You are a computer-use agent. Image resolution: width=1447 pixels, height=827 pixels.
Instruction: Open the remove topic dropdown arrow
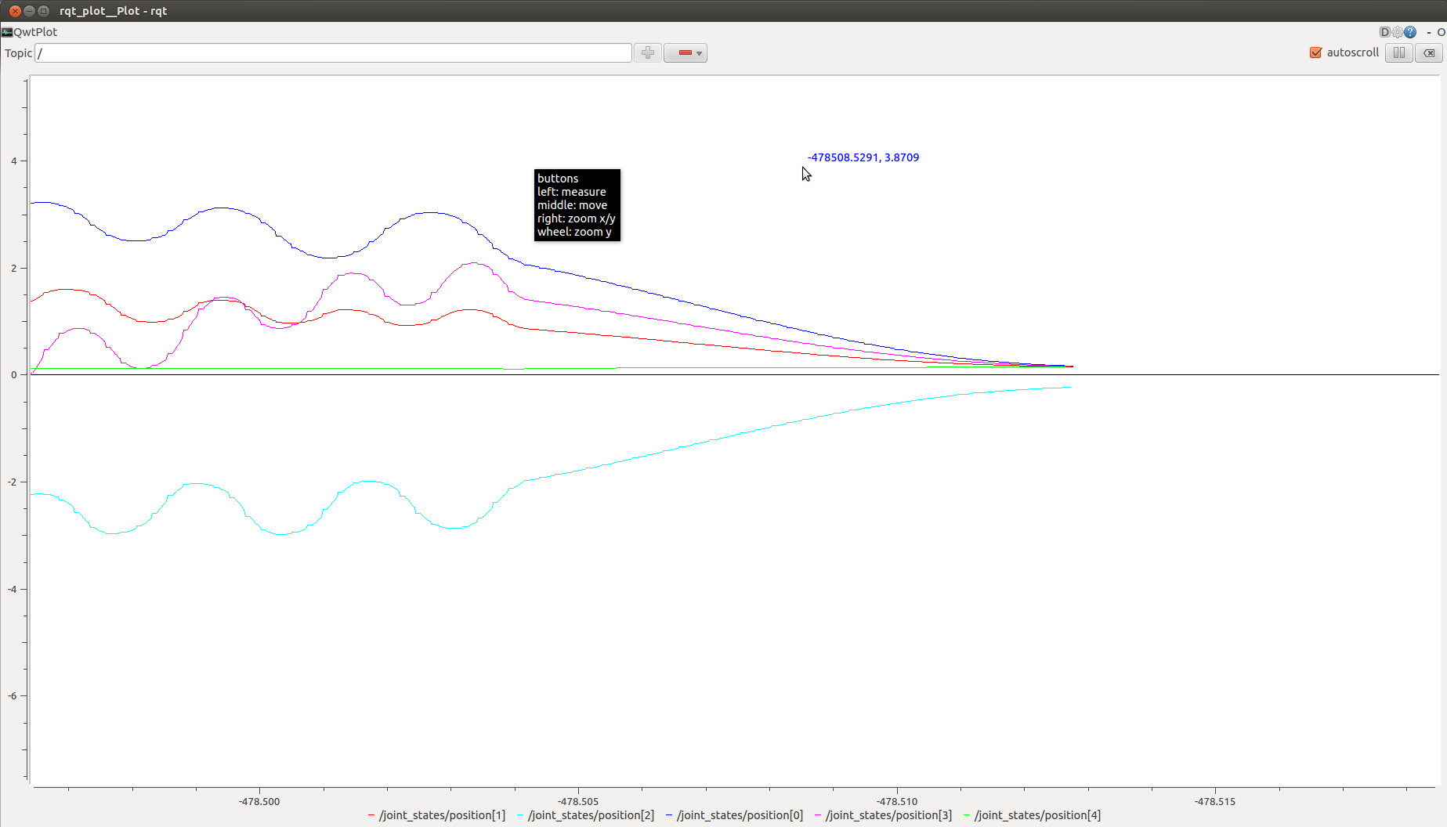coord(700,53)
